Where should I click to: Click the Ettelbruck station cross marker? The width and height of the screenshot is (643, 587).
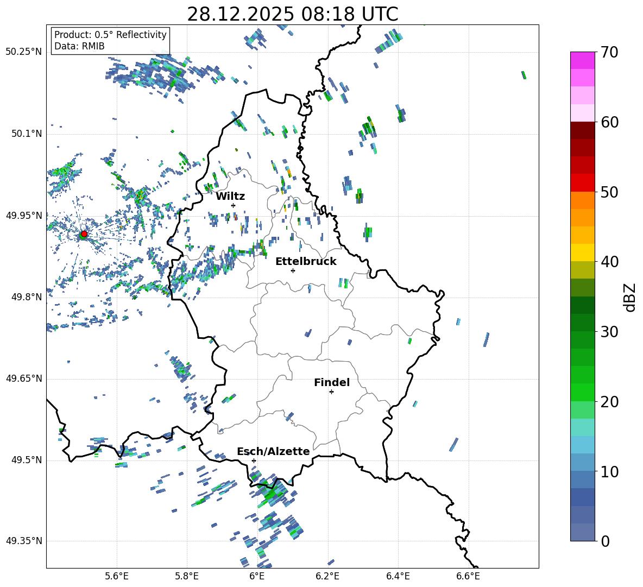tap(293, 270)
